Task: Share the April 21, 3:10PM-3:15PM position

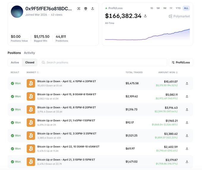Action: click(187, 162)
